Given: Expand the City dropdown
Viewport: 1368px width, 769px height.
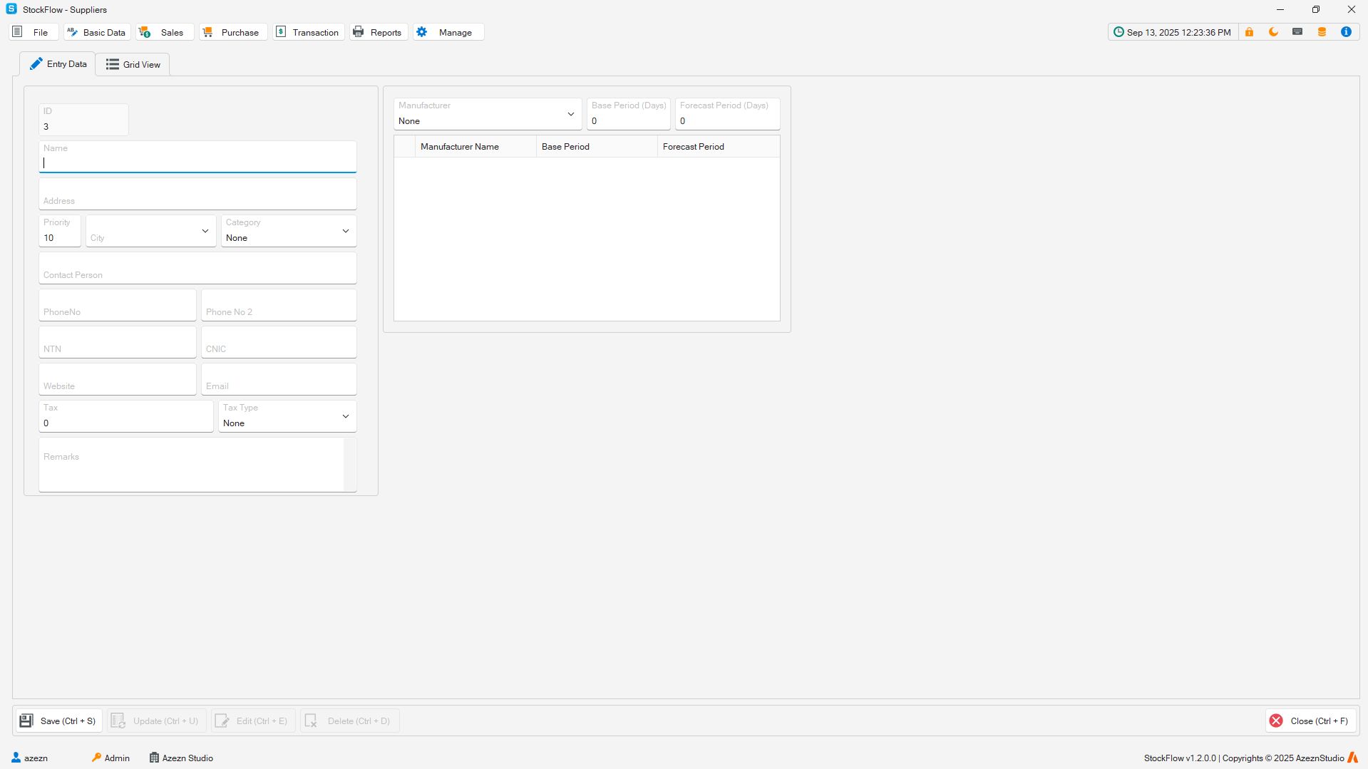Looking at the screenshot, I should [x=205, y=231].
